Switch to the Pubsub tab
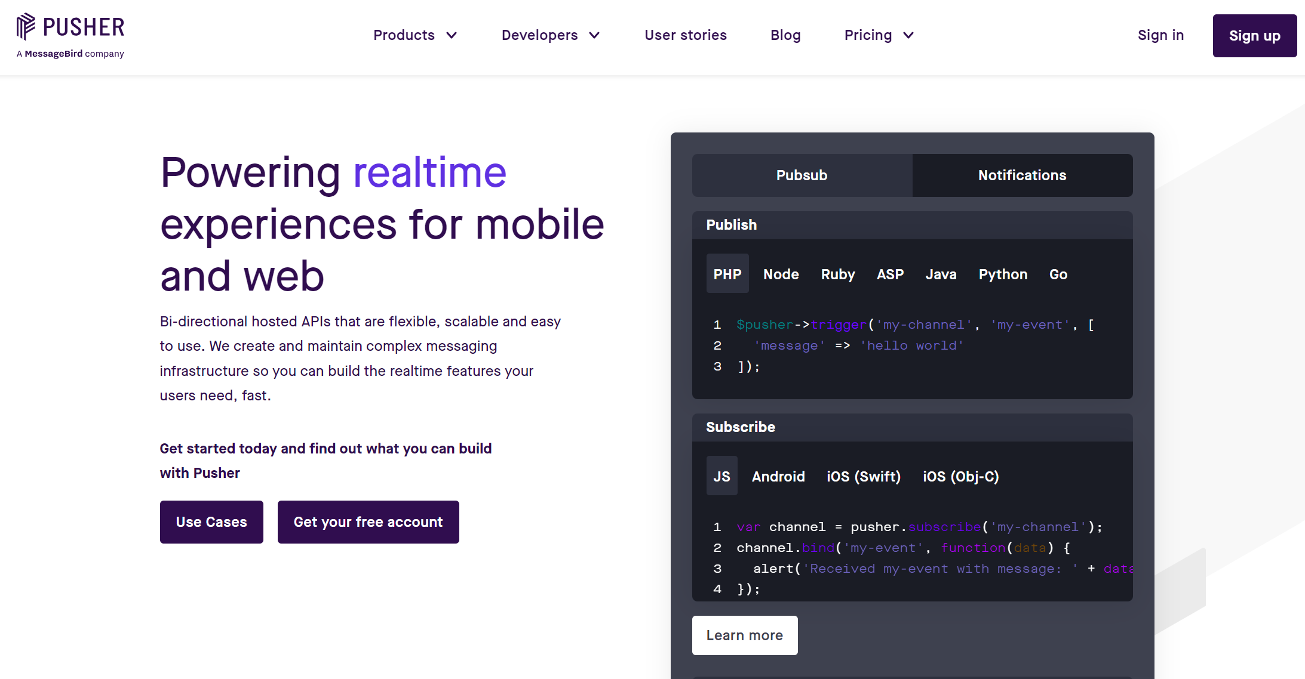Image resolution: width=1305 pixels, height=679 pixels. pyautogui.click(x=802, y=175)
